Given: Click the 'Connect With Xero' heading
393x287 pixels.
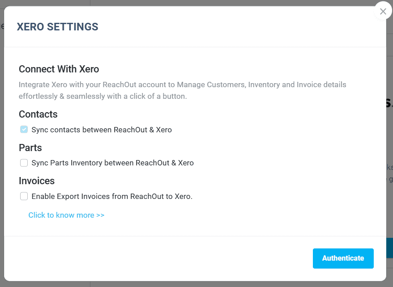Looking at the screenshot, I should (59, 69).
